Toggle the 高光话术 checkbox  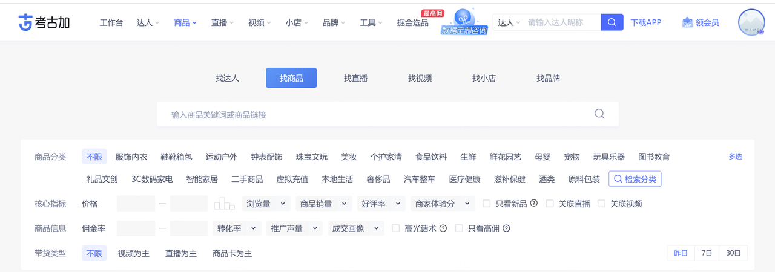pyautogui.click(x=395, y=228)
